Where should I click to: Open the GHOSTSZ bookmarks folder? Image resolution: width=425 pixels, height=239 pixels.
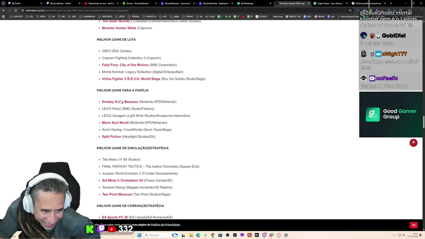(x=16, y=17)
